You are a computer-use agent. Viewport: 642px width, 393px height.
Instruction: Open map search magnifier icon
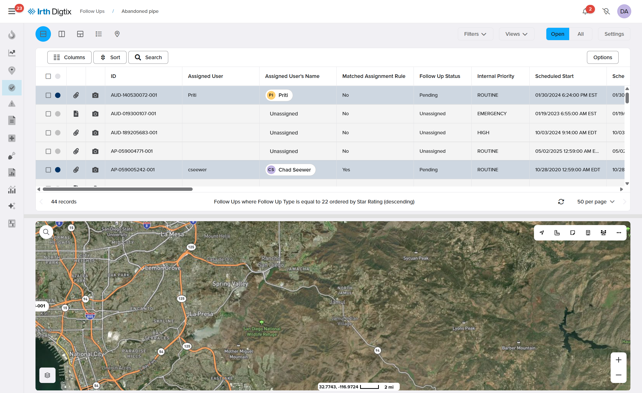[46, 232]
